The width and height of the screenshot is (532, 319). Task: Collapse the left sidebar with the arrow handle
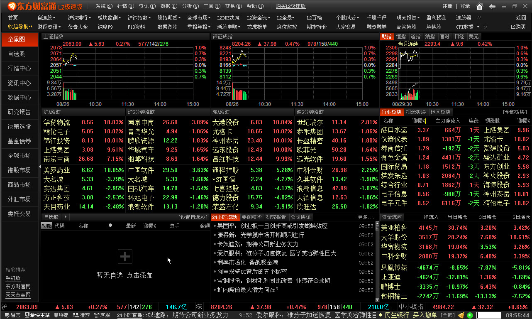[40, 167]
